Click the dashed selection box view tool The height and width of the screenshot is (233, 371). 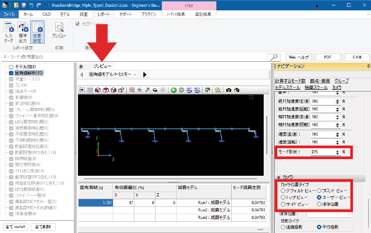point(82,90)
